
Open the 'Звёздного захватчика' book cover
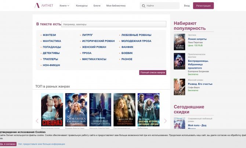124,110
